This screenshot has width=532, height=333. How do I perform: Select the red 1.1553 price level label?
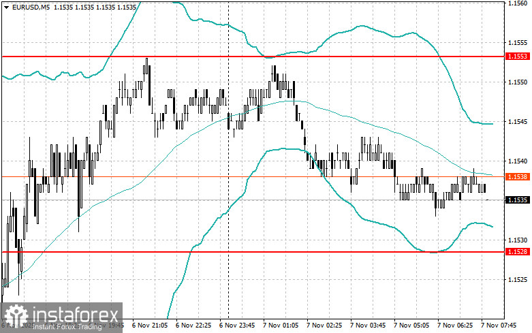pos(518,57)
